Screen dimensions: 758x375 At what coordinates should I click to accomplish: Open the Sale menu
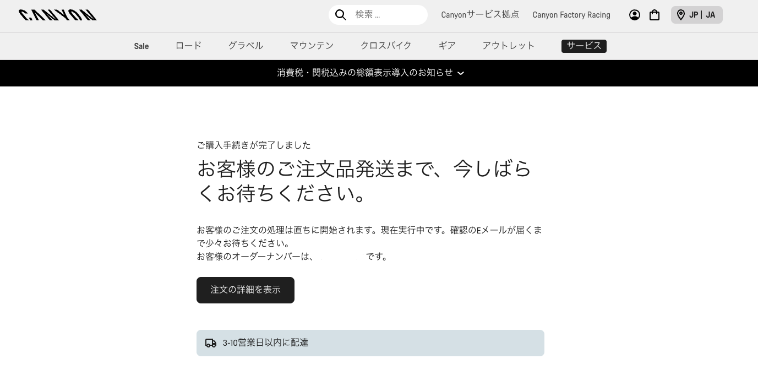[141, 46]
